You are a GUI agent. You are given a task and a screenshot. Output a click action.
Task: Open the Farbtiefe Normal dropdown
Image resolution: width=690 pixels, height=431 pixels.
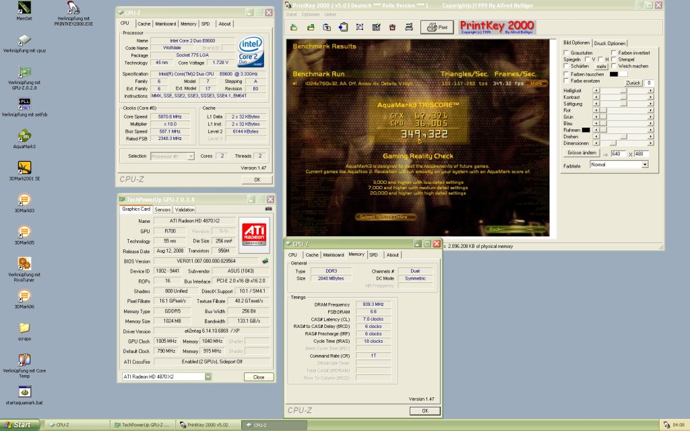(x=645, y=164)
